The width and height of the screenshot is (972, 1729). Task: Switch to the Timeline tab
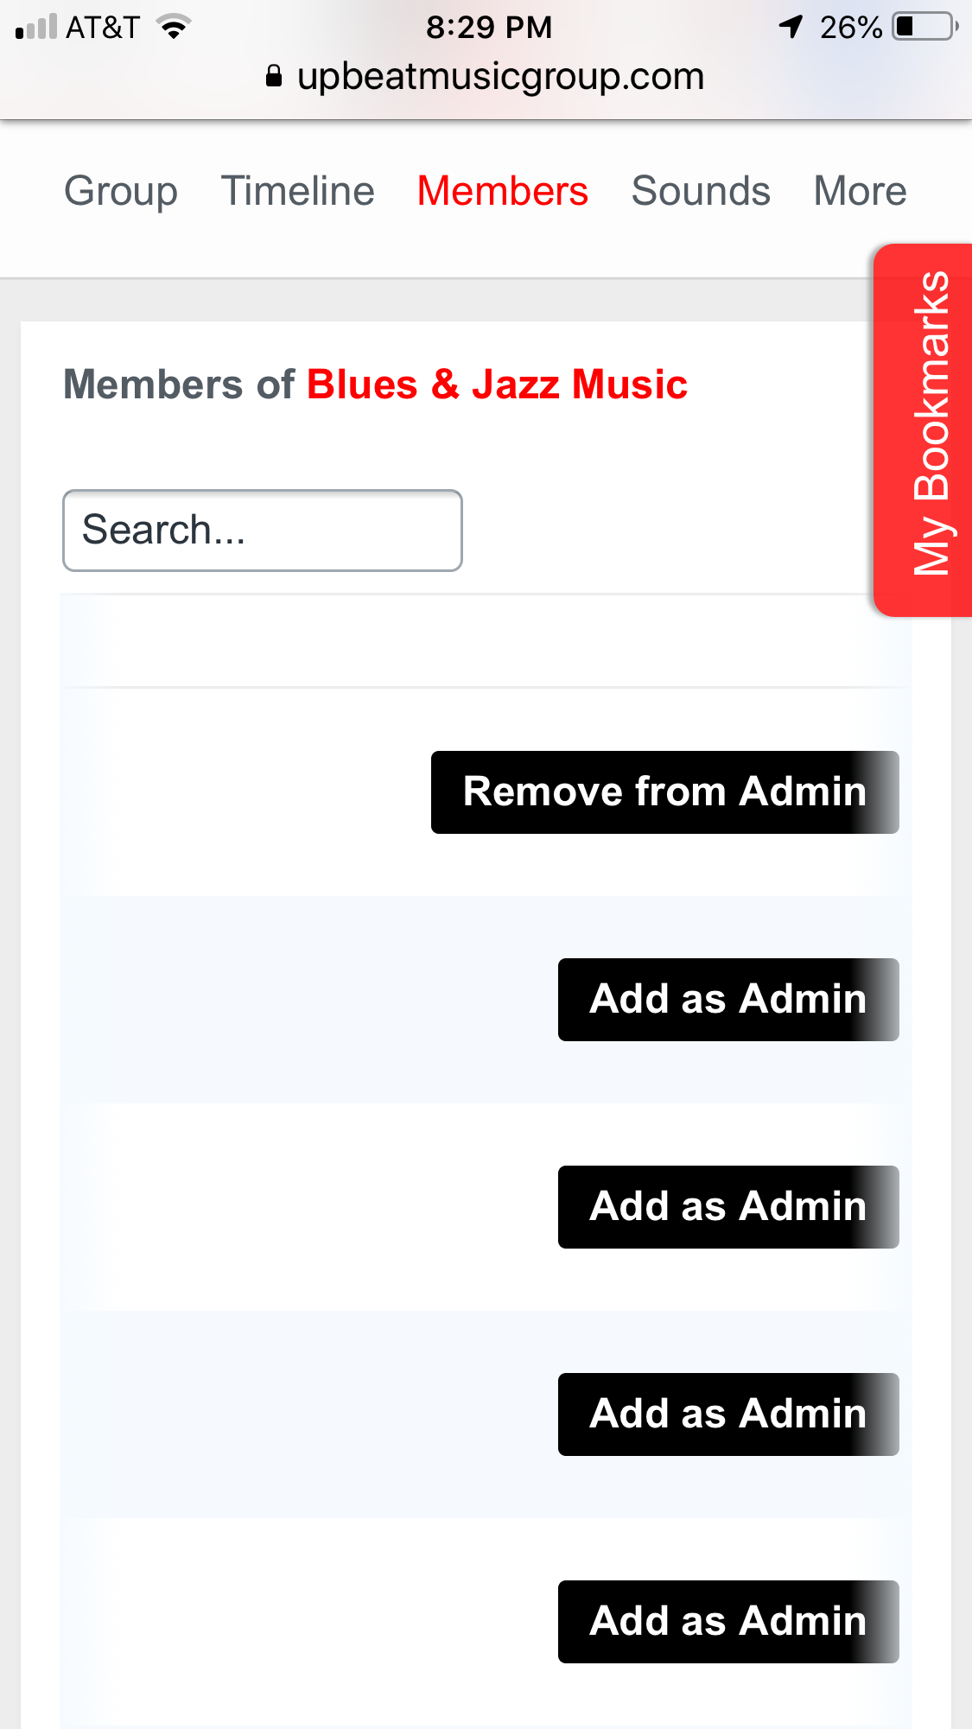click(x=297, y=191)
